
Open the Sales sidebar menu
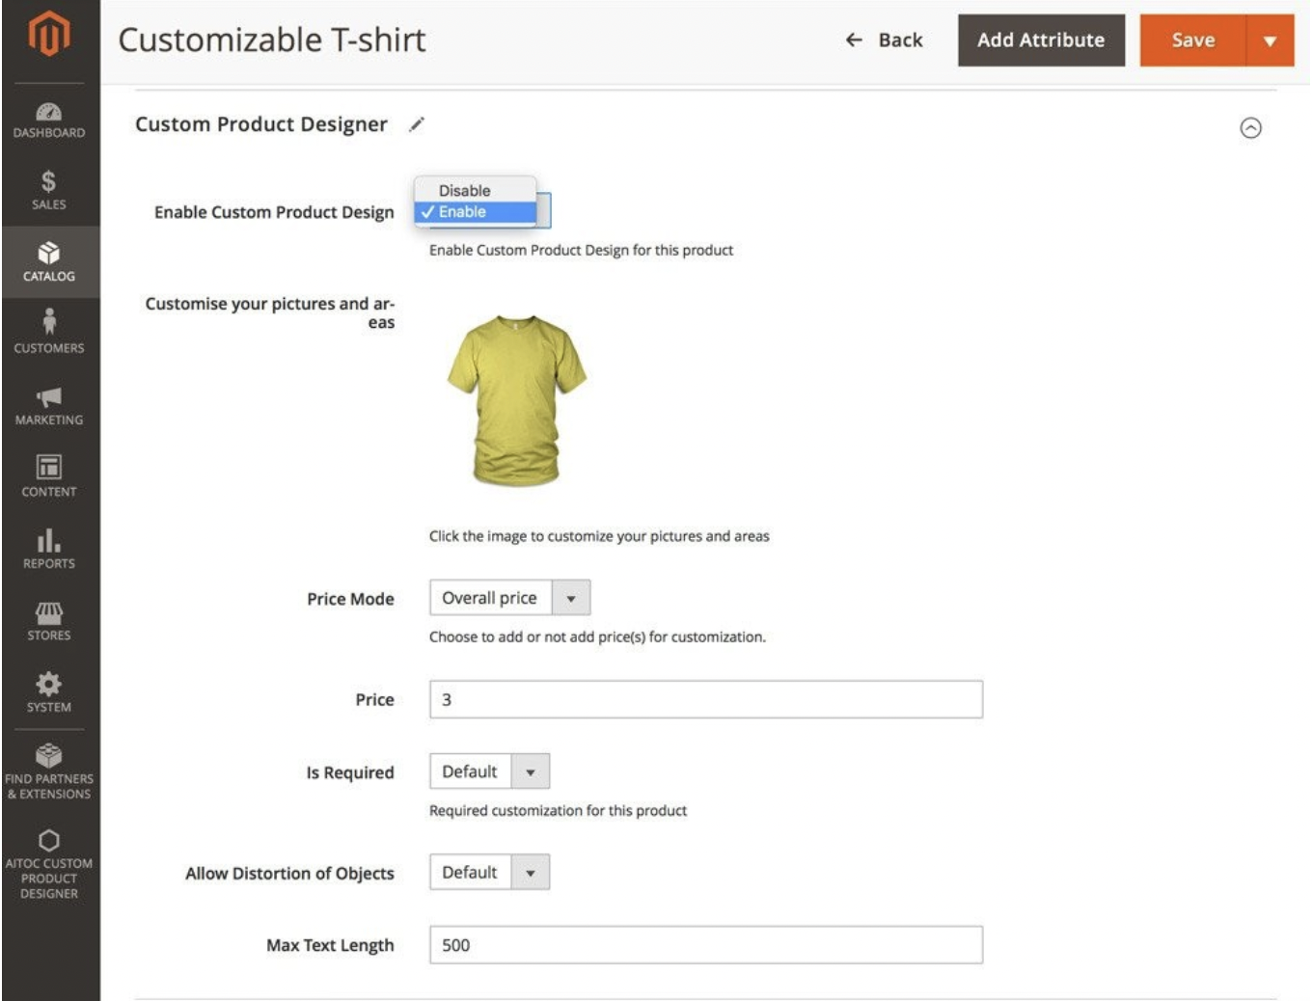49,190
